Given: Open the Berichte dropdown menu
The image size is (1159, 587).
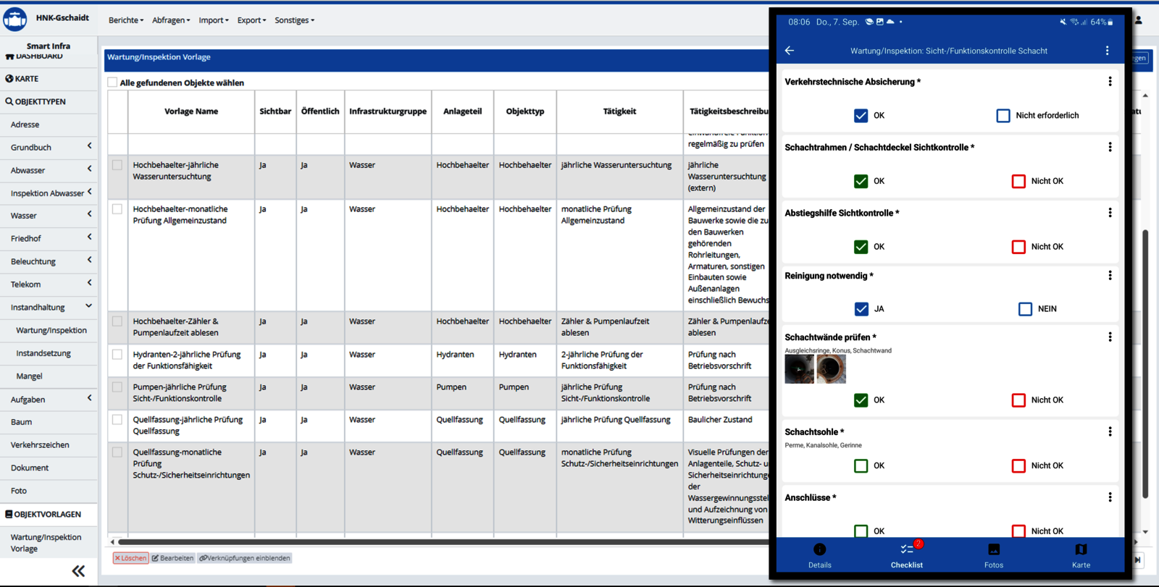Looking at the screenshot, I should pos(125,20).
